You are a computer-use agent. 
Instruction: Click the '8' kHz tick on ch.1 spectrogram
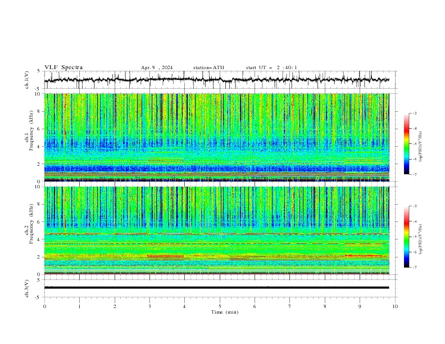[x=40, y=111]
